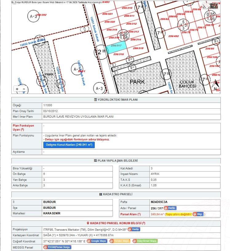Select Parsel Alanı value 249,84 m²
This screenshot has width=230, height=251.
tap(157, 214)
